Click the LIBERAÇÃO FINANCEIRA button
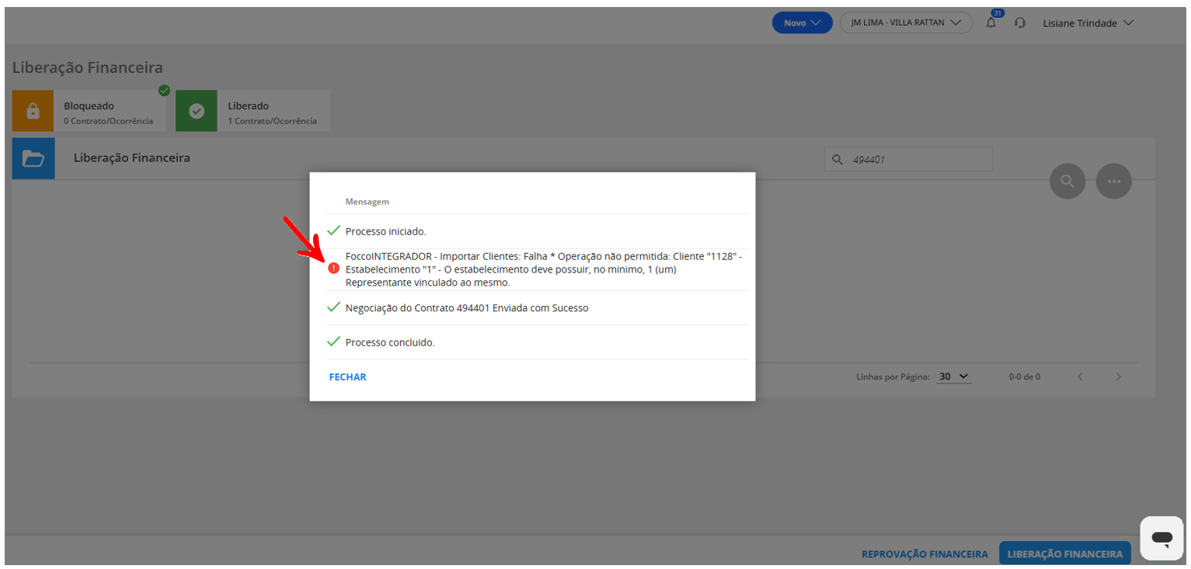The image size is (1191, 569). point(1065,553)
